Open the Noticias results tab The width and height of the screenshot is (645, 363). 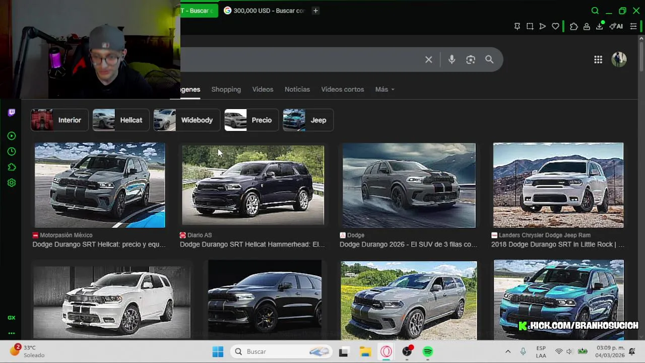coord(297,89)
